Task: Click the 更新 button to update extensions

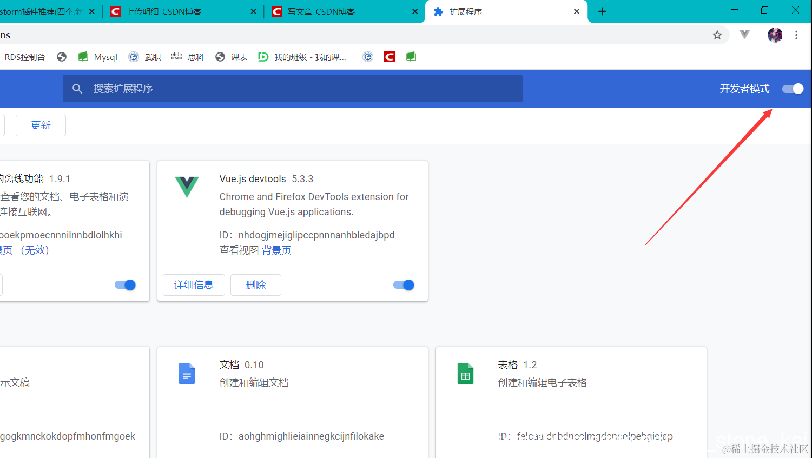Action: click(x=41, y=125)
